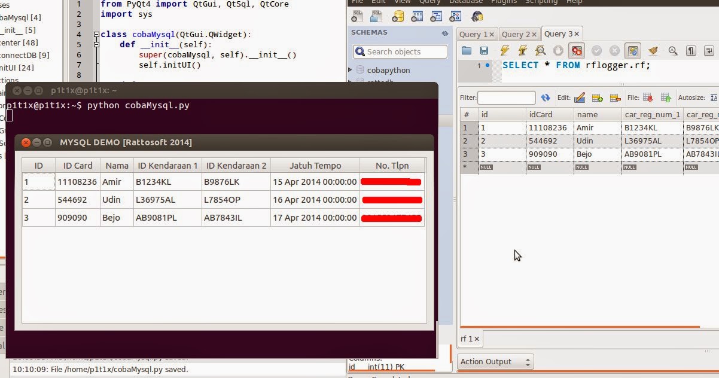719x378 pixels.
Task: Click the Search objects field
Action: (x=400, y=51)
